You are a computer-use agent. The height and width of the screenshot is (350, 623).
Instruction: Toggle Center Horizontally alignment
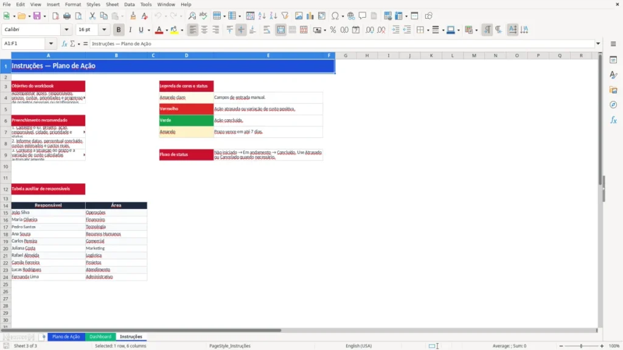[204, 30]
